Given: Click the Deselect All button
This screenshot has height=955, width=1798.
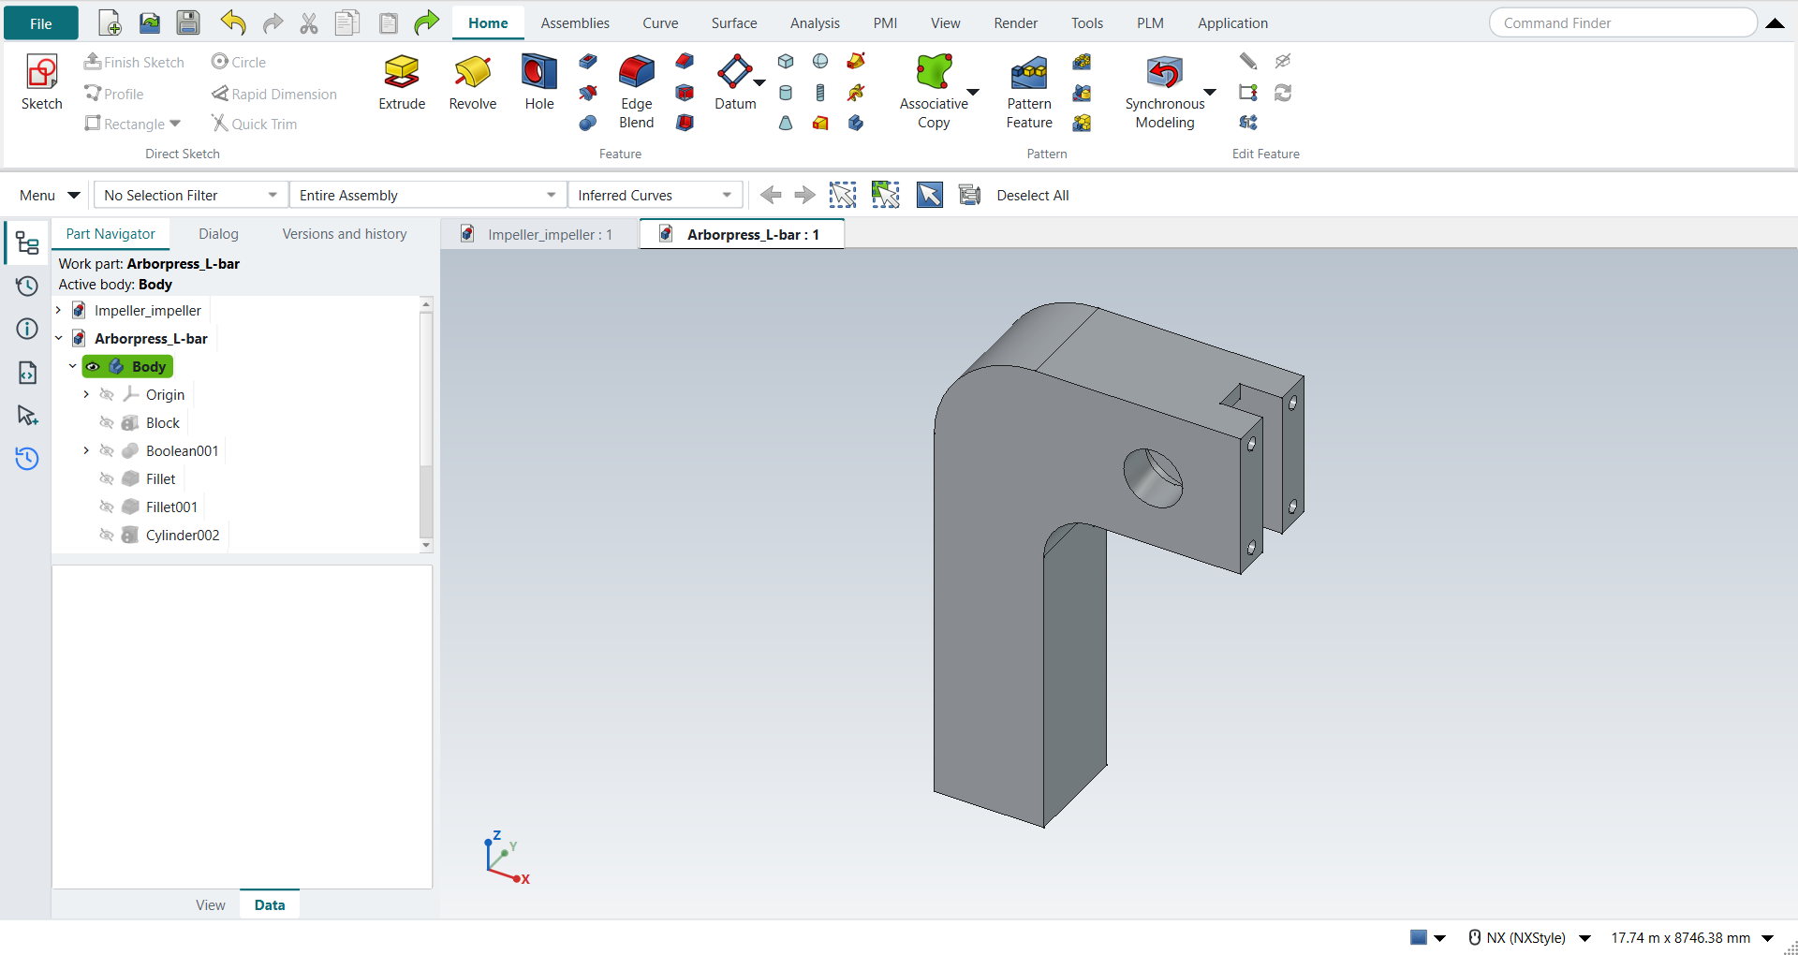Looking at the screenshot, I should (1033, 195).
